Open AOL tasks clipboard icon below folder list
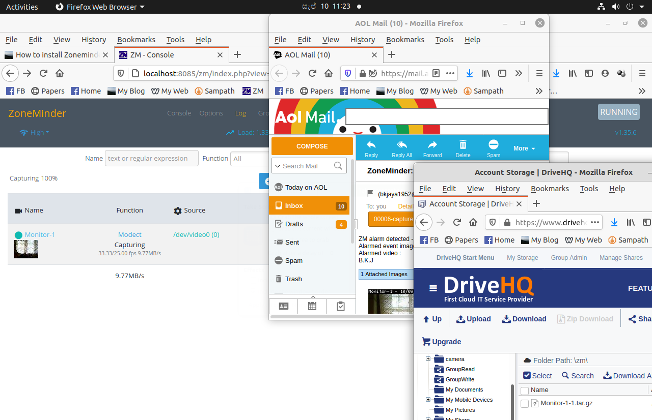Image resolution: width=652 pixels, height=420 pixels. [x=341, y=306]
